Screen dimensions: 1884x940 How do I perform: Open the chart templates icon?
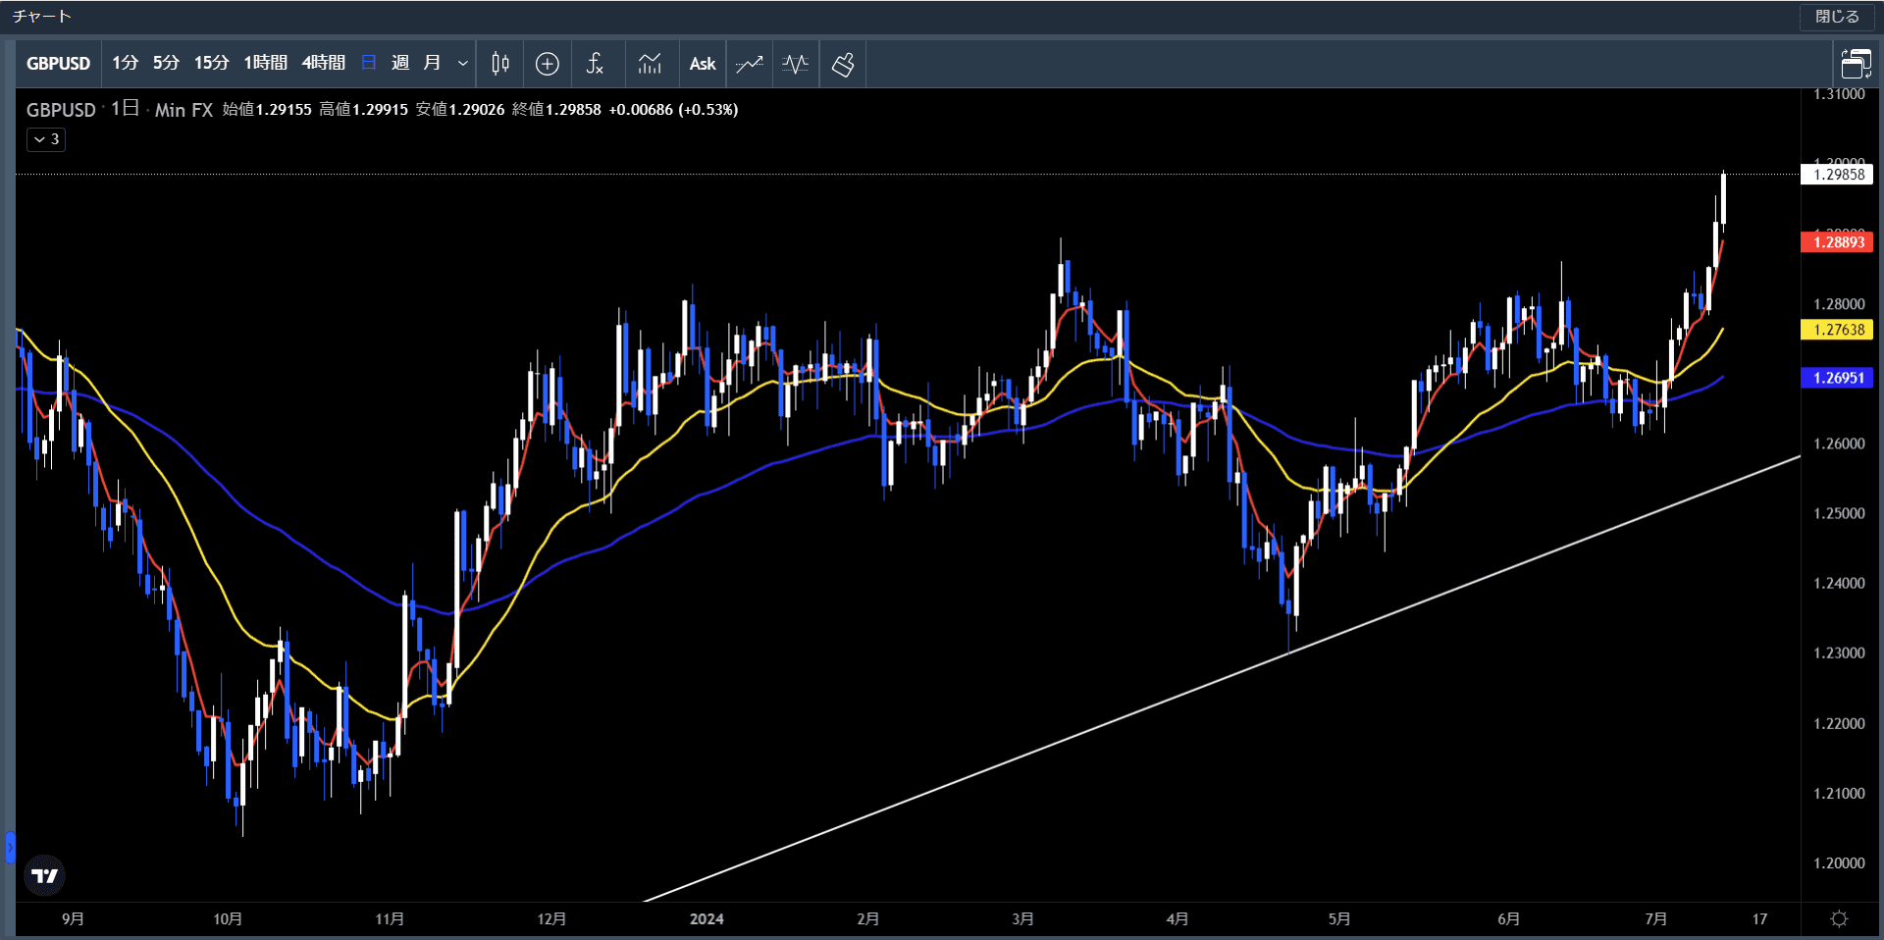[650, 64]
